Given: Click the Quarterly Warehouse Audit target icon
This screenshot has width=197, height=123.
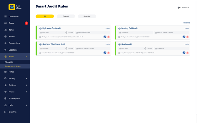Looking at the screenshot, I should pyautogui.click(x=40, y=44).
